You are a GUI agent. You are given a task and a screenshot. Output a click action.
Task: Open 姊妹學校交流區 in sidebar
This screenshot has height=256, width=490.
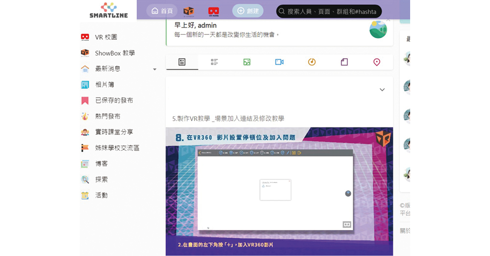[x=117, y=148]
